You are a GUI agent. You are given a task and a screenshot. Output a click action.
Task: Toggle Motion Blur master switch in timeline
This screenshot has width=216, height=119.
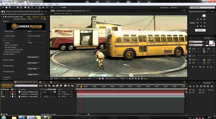61,86
